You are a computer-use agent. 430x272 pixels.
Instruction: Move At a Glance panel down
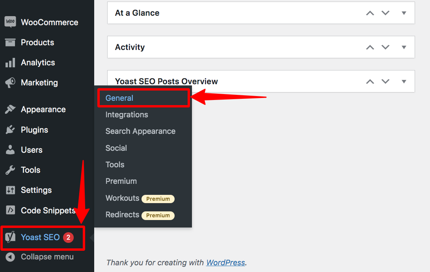385,13
